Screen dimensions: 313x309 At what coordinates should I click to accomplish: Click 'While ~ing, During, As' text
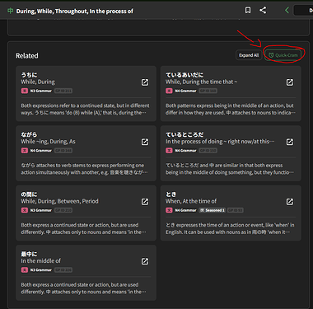(48, 142)
